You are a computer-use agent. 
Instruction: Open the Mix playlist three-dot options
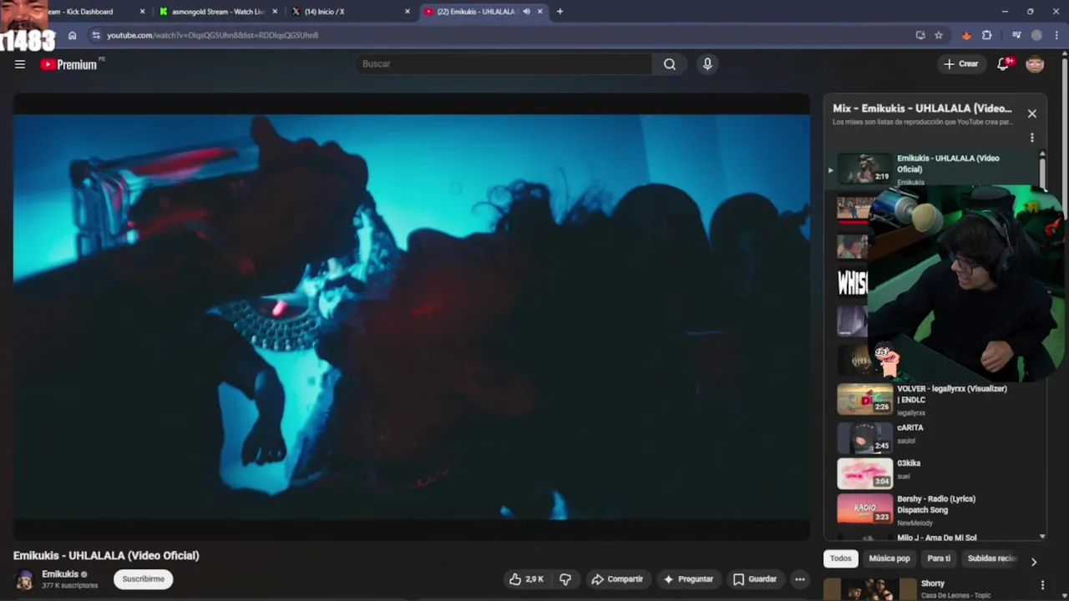[1032, 138]
